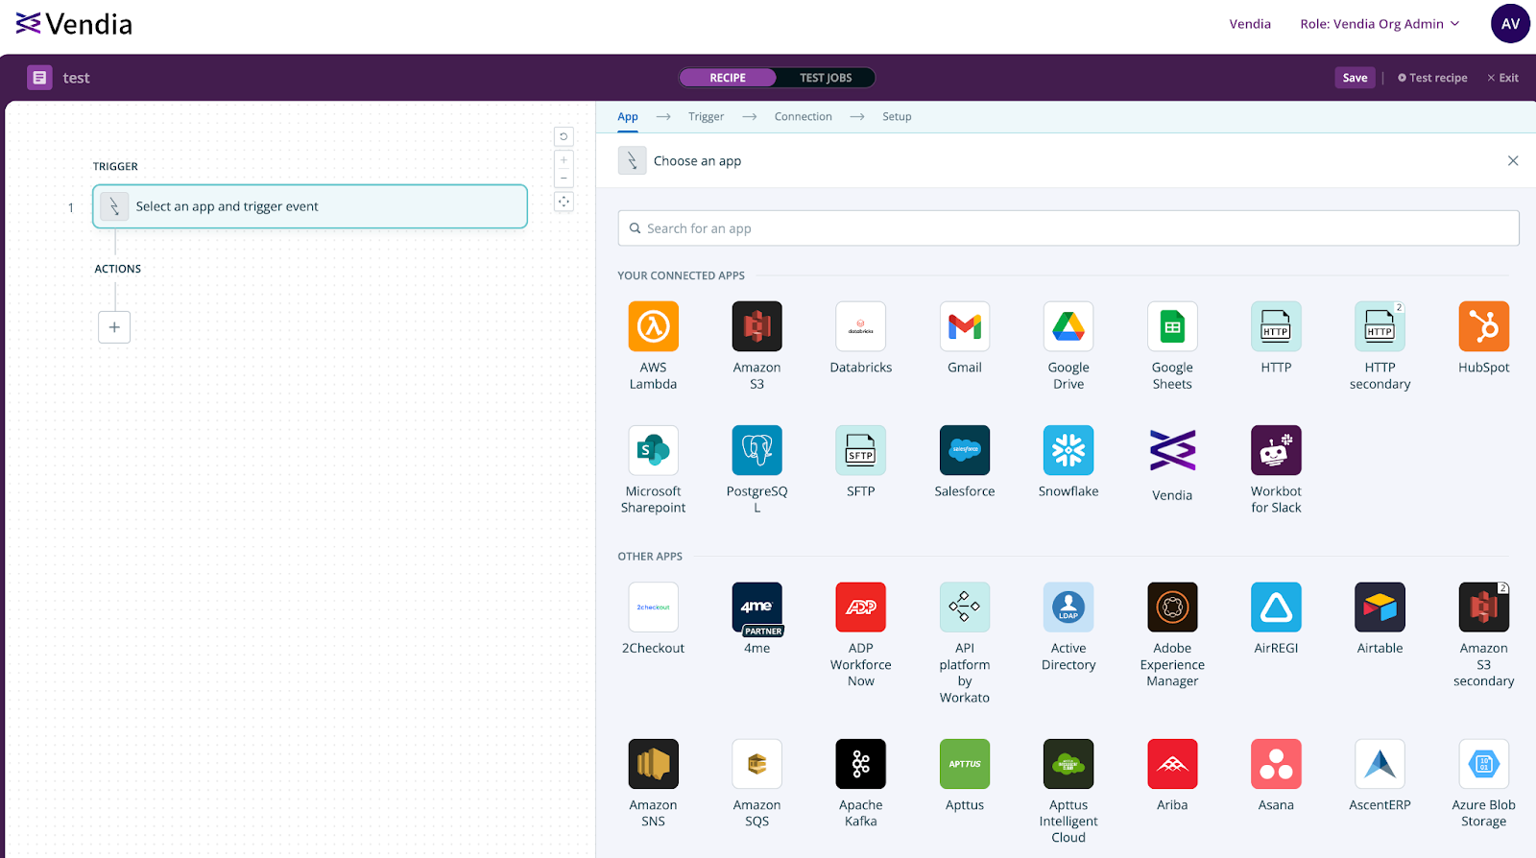Screen dimensions: 1536x858
Task: Switch to the TEST JOBS view
Action: click(x=826, y=78)
